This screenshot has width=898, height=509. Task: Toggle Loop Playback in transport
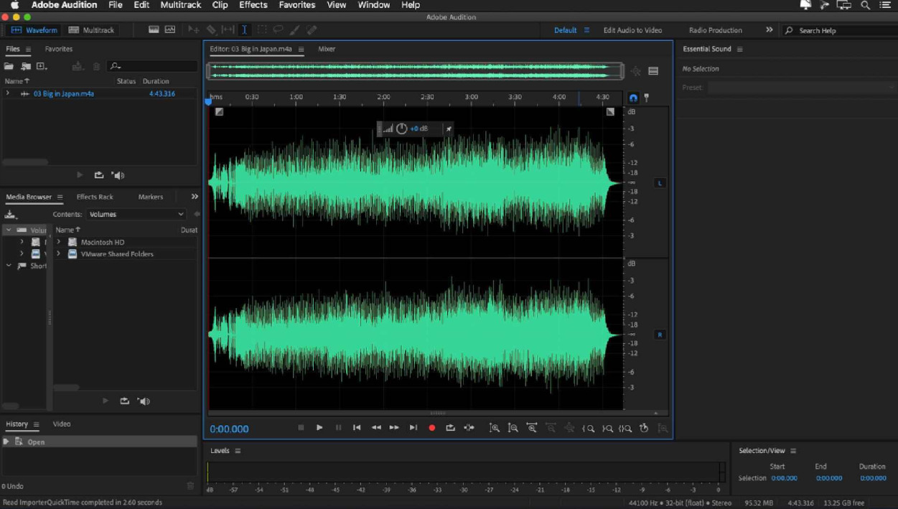[450, 427]
